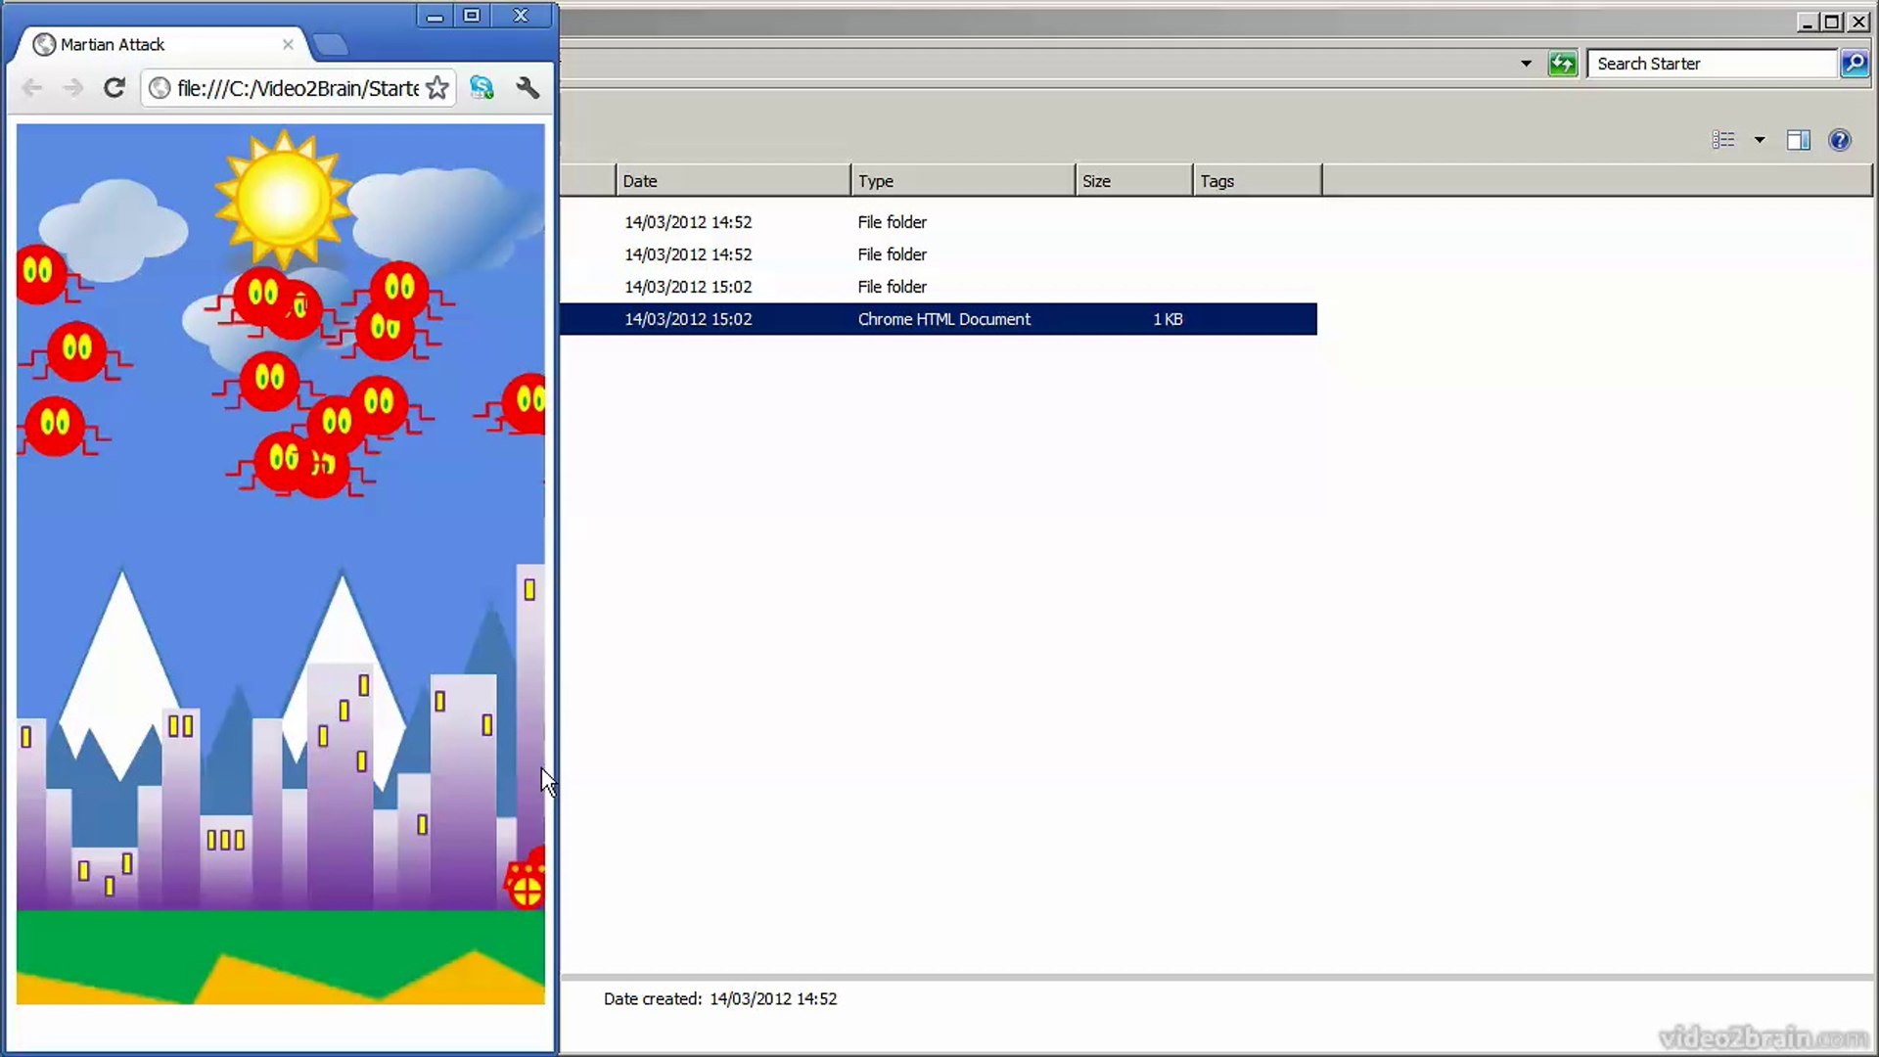Bookmark page with the star icon
Image resolution: width=1879 pixels, height=1057 pixels.
point(437,88)
